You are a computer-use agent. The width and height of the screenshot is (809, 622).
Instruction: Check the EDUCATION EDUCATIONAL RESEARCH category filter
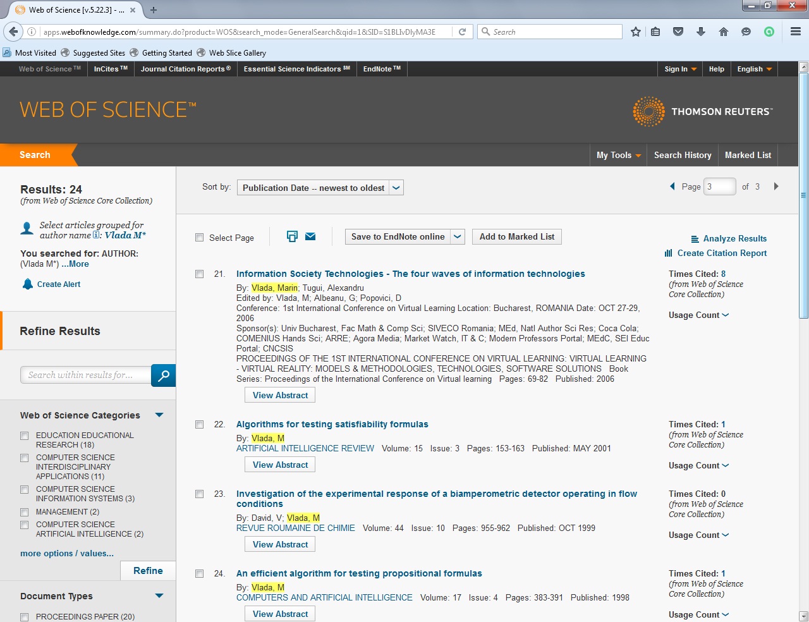tap(24, 436)
